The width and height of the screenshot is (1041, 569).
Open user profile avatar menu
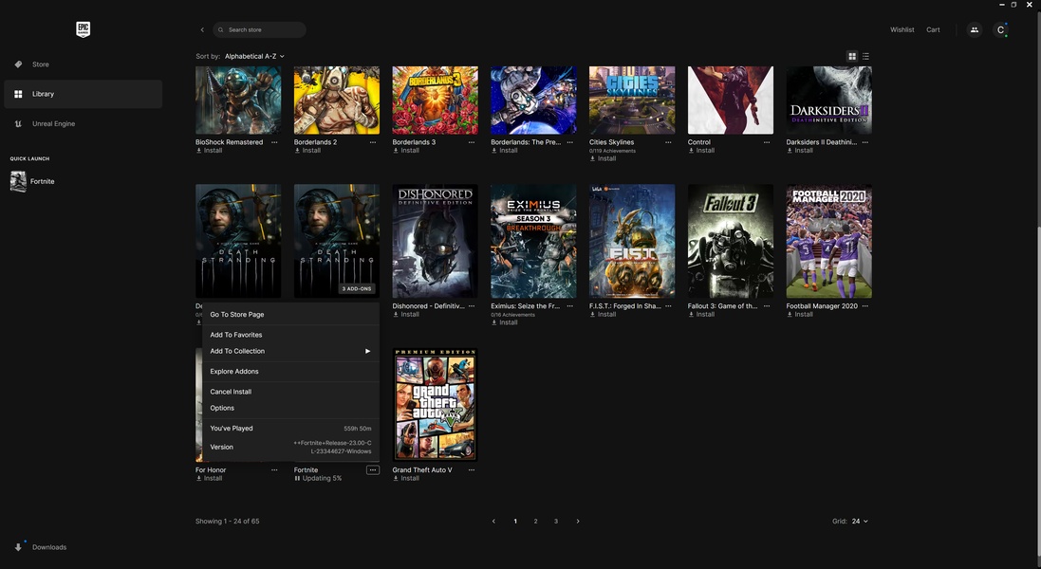(x=999, y=29)
